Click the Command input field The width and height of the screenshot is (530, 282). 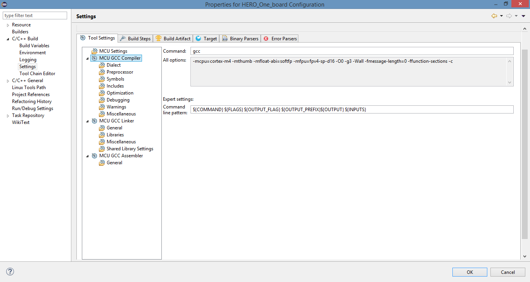pos(352,51)
